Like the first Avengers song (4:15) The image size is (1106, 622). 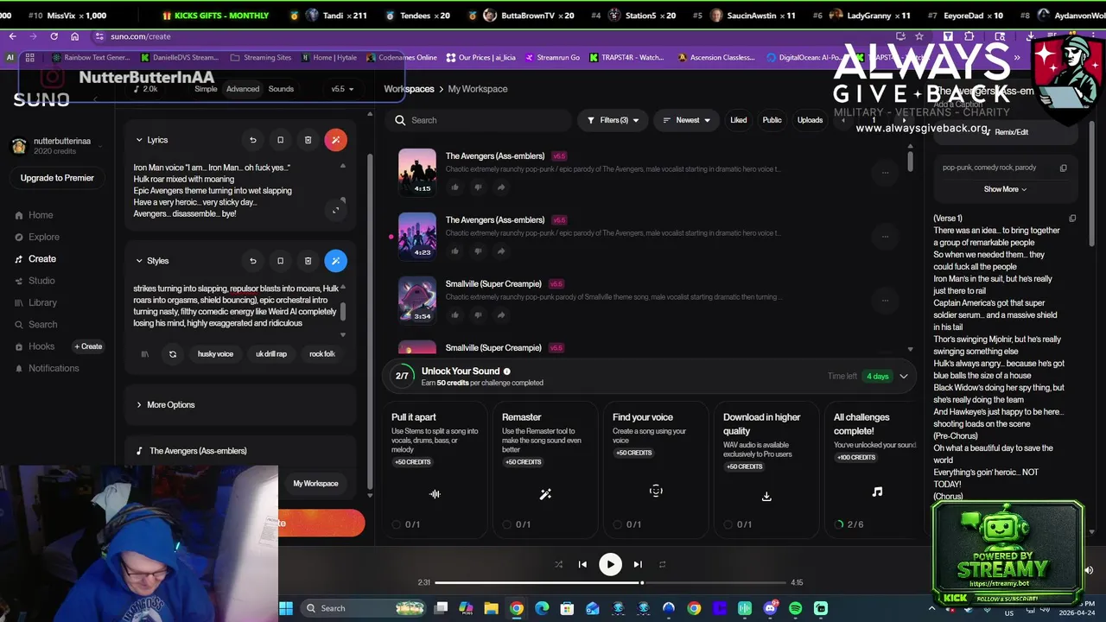(455, 187)
